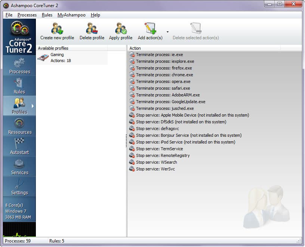Click the icon for Stop service: Apple Mobile Device
Viewport: 305px width, 247px height.
(132, 115)
